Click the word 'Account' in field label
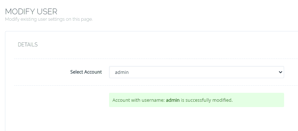 pyautogui.click(x=93, y=72)
